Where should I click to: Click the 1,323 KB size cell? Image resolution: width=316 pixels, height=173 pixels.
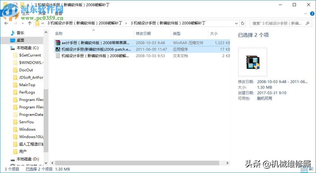[222, 43]
